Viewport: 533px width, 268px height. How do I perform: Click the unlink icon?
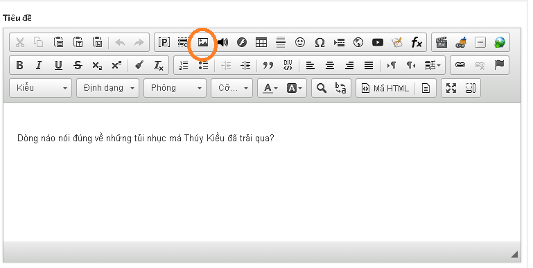click(x=480, y=65)
